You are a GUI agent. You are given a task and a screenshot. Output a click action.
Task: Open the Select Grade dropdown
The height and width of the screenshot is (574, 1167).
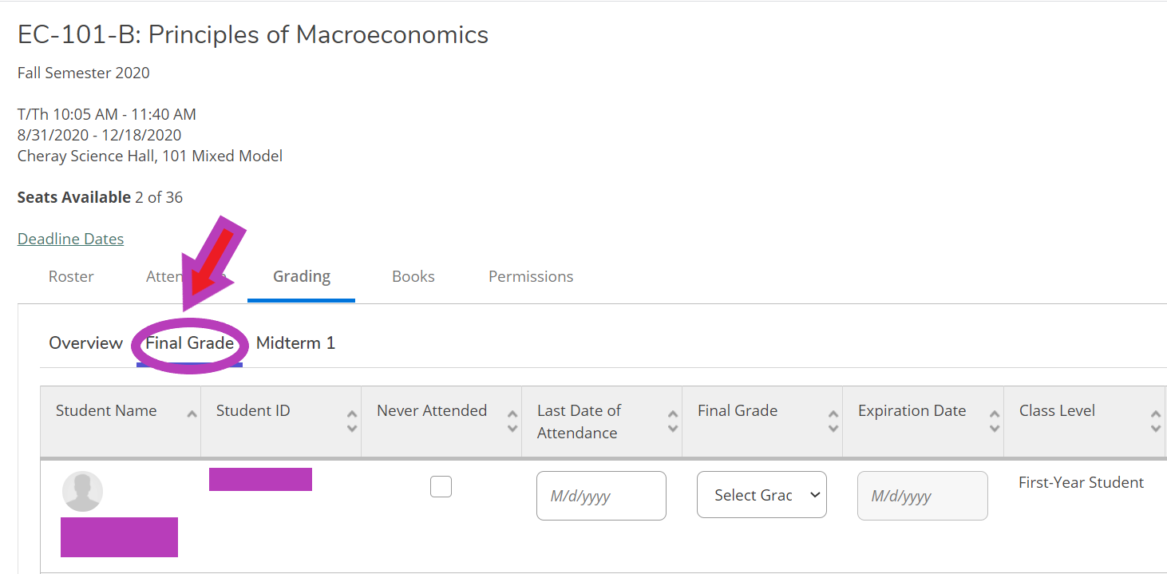click(762, 495)
